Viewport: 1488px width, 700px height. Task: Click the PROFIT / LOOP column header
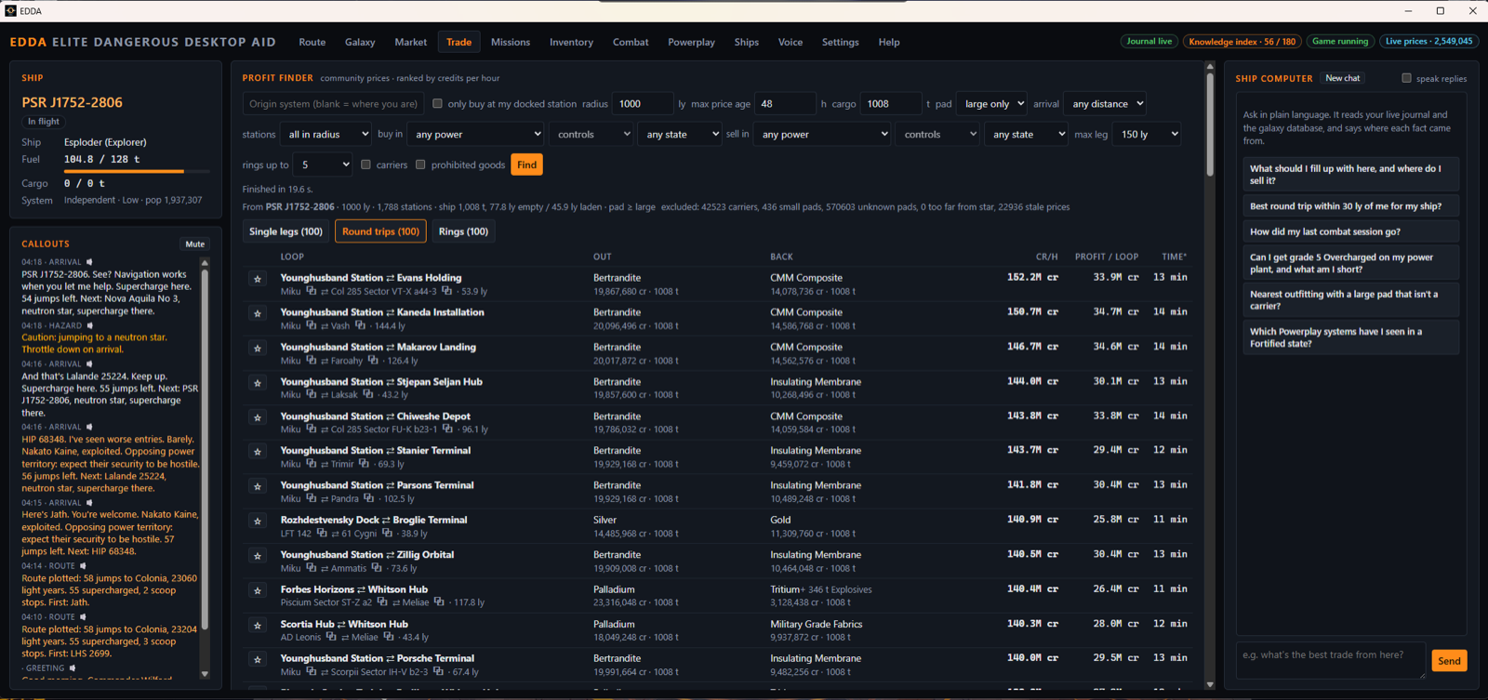coord(1107,257)
